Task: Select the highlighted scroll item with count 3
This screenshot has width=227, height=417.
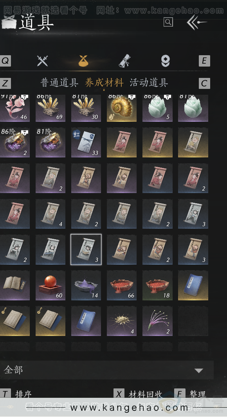Action: click(x=86, y=250)
